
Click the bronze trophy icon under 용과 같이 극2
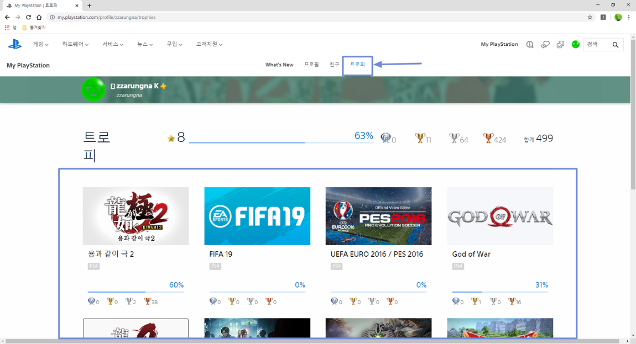147,301
